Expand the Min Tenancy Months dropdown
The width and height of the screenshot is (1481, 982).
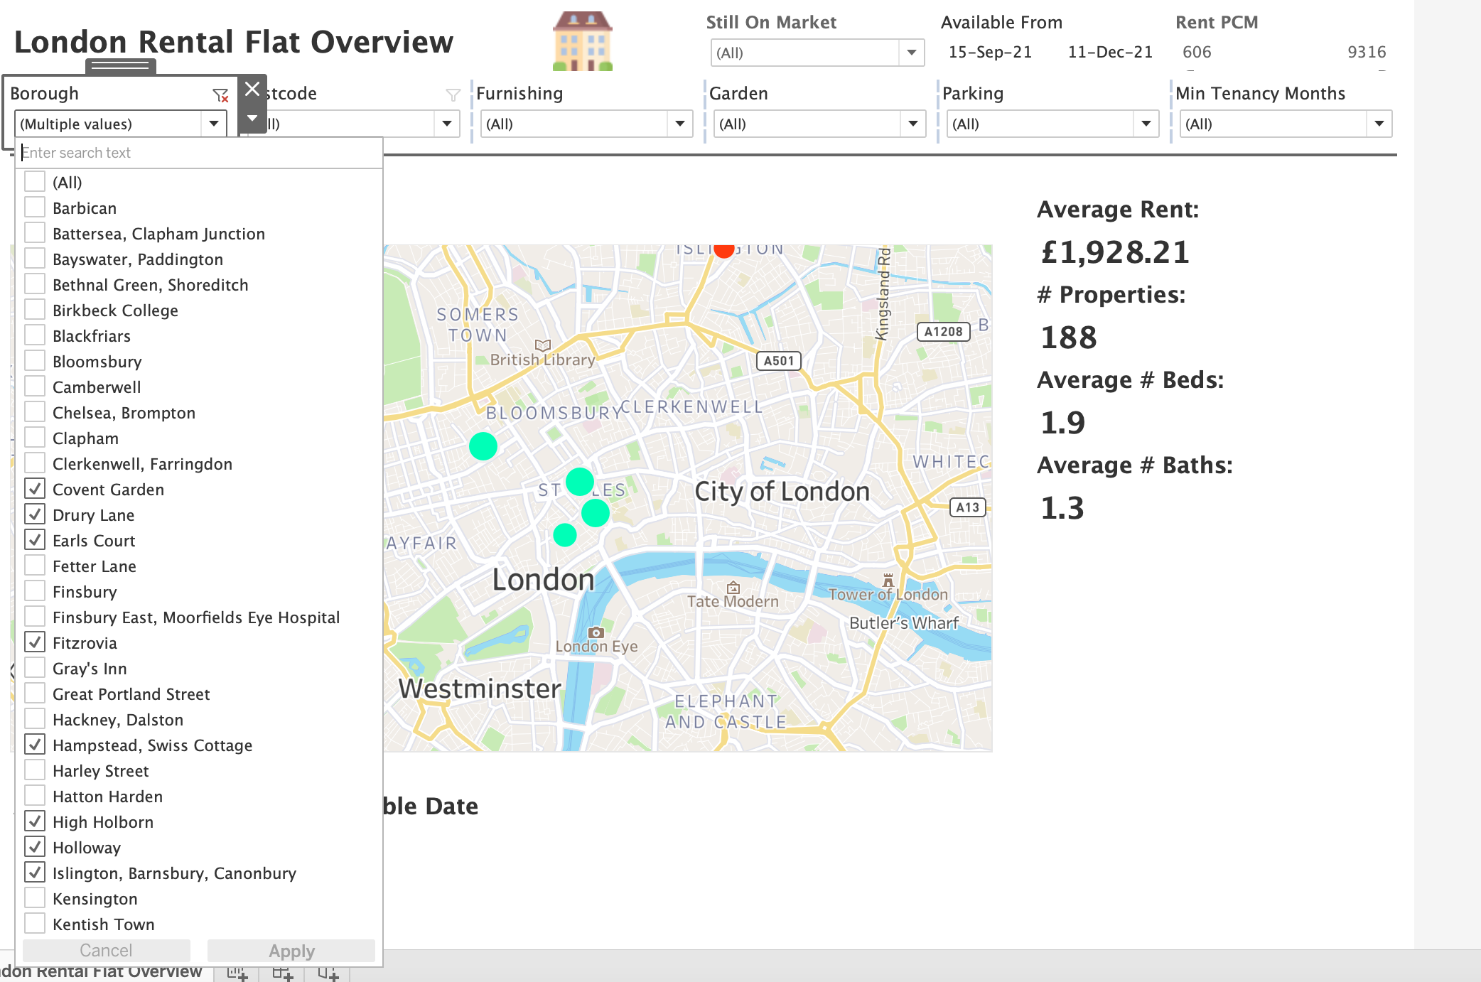tap(1379, 124)
